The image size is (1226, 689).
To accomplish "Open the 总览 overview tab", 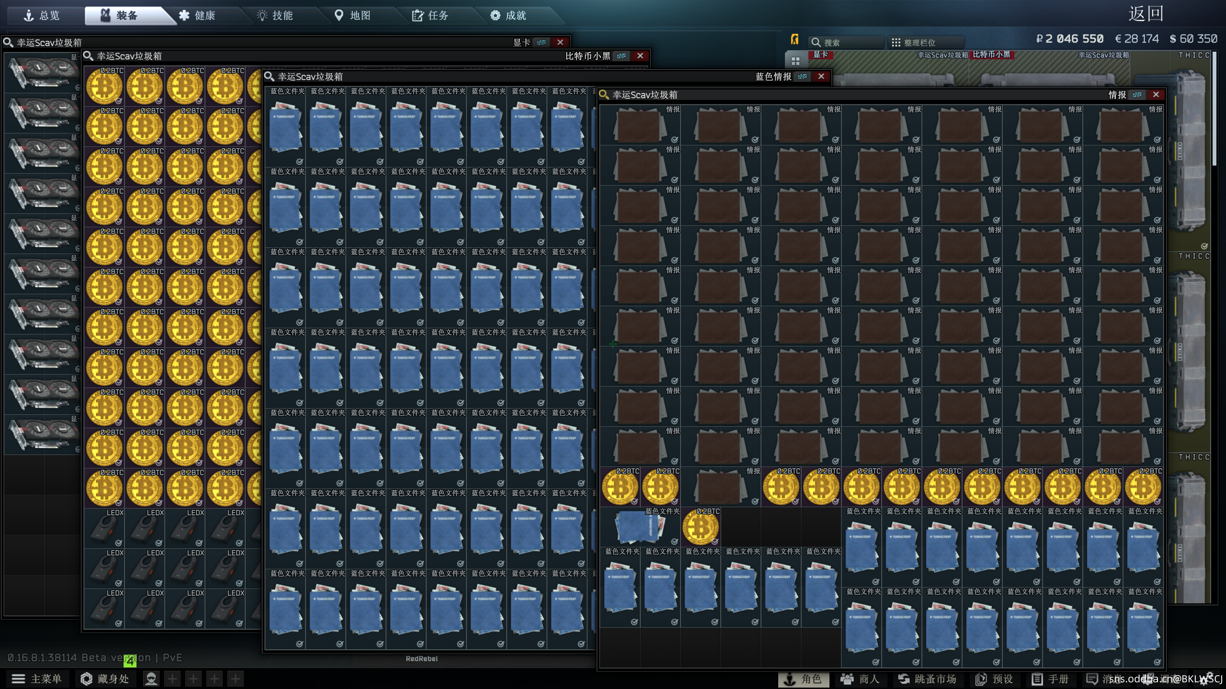I will (x=42, y=15).
